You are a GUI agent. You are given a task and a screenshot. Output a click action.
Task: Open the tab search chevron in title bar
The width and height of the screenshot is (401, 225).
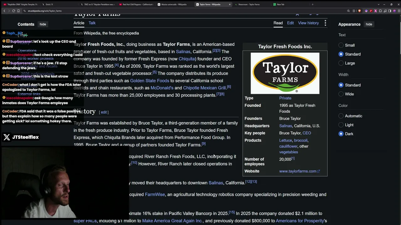point(378,4)
